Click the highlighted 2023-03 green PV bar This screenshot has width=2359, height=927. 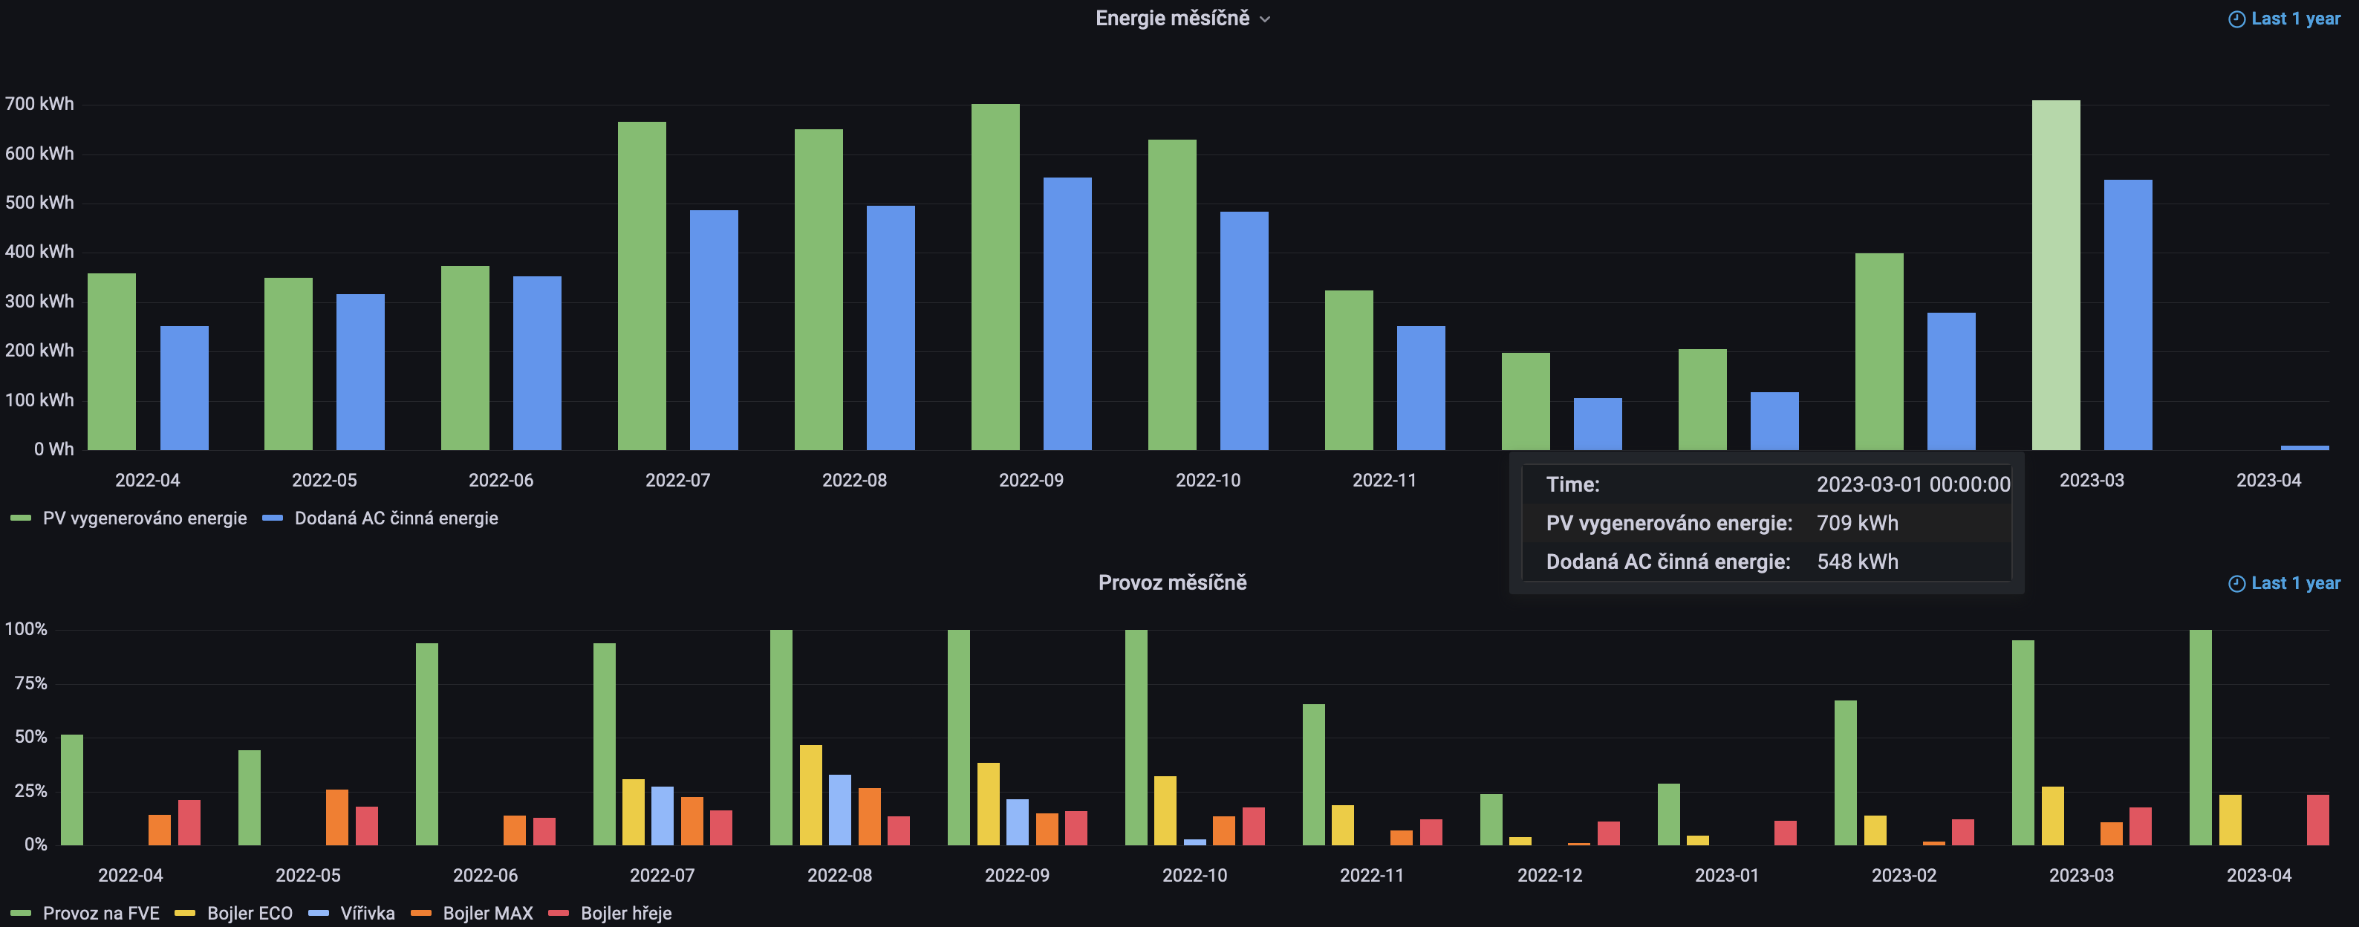[2055, 275]
